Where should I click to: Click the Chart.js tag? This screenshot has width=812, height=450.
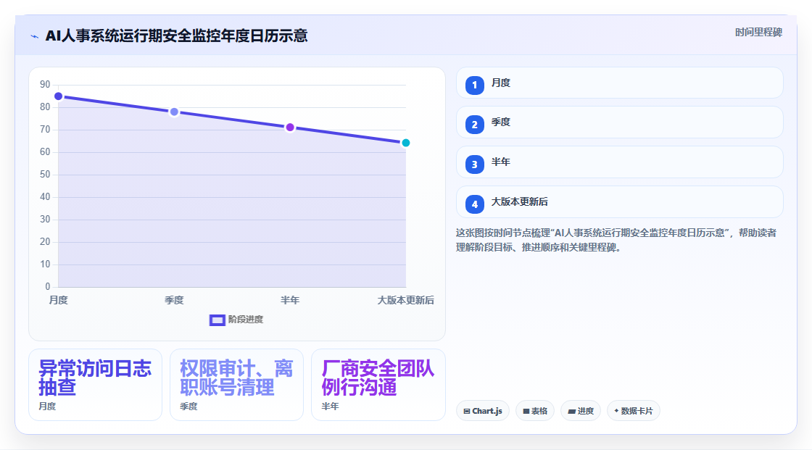point(483,411)
